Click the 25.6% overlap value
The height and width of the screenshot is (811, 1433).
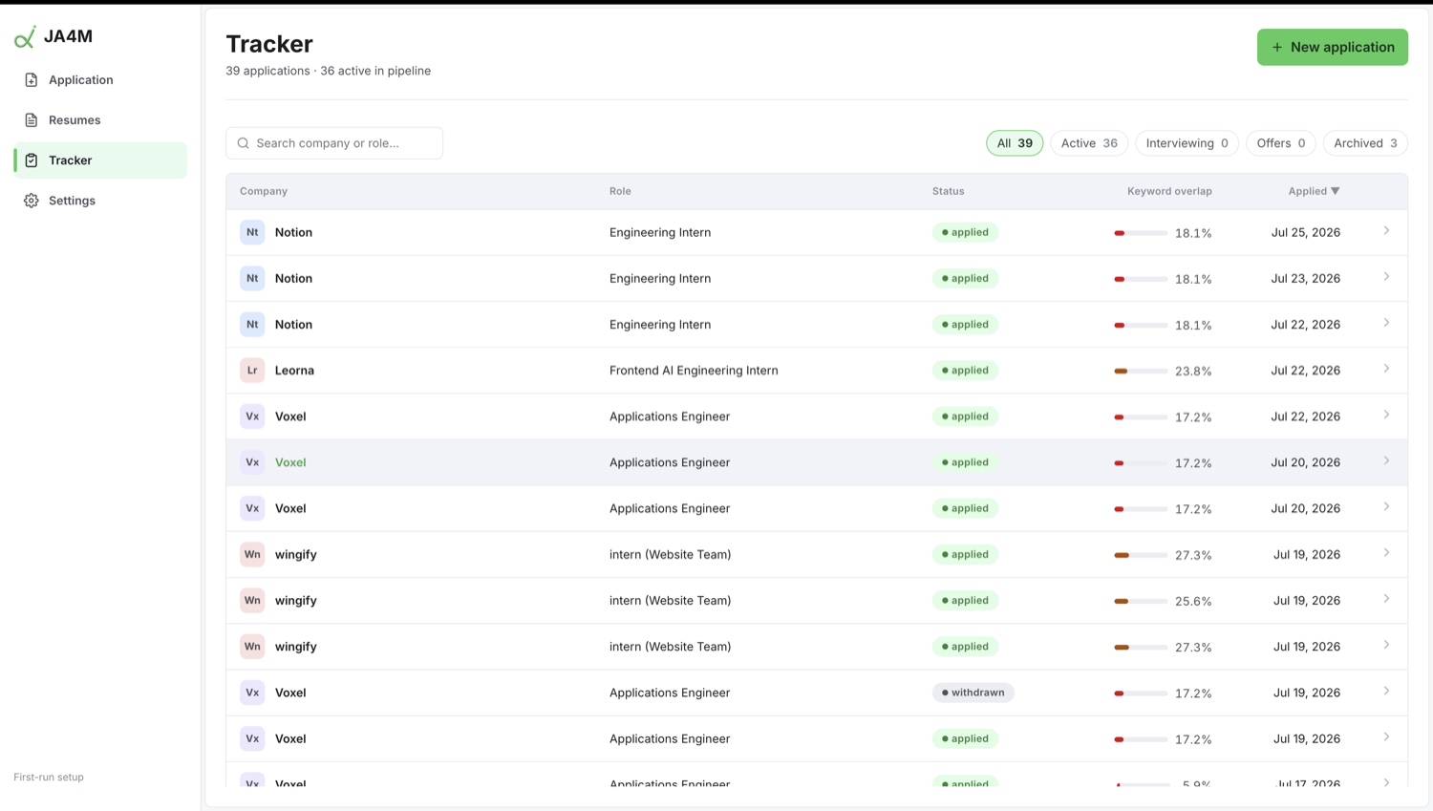(x=1193, y=602)
